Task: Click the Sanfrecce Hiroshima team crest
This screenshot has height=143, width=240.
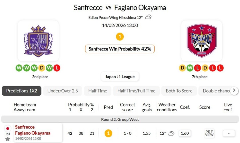Action: pos(38,41)
